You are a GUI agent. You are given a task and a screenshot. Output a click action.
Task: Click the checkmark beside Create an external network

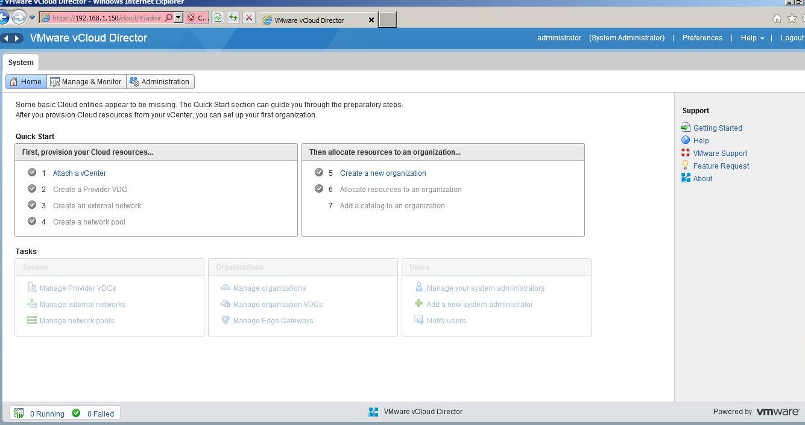click(32, 205)
